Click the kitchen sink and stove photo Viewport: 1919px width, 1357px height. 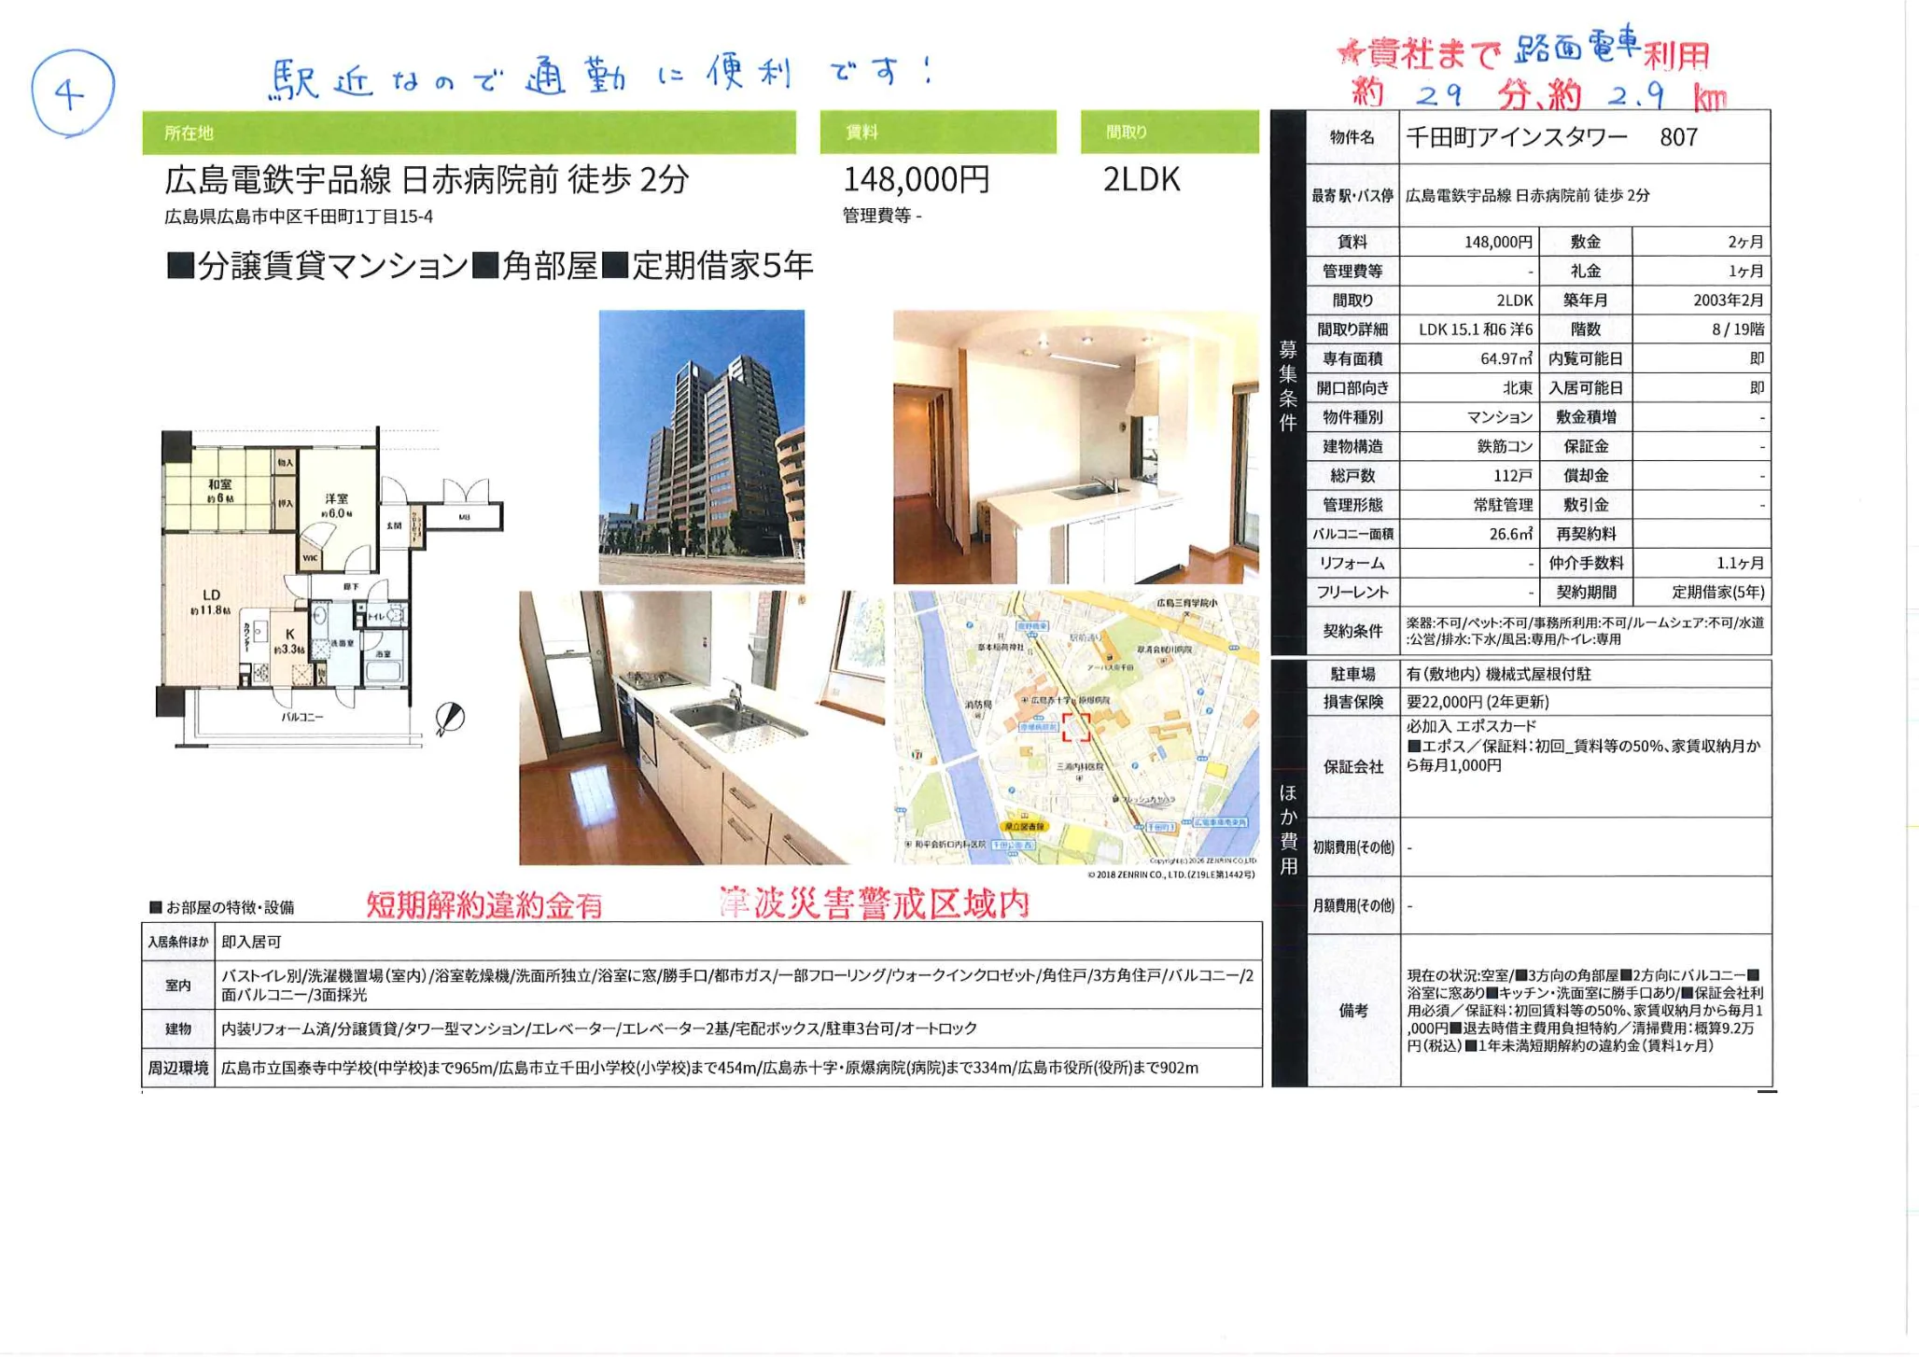point(701,727)
